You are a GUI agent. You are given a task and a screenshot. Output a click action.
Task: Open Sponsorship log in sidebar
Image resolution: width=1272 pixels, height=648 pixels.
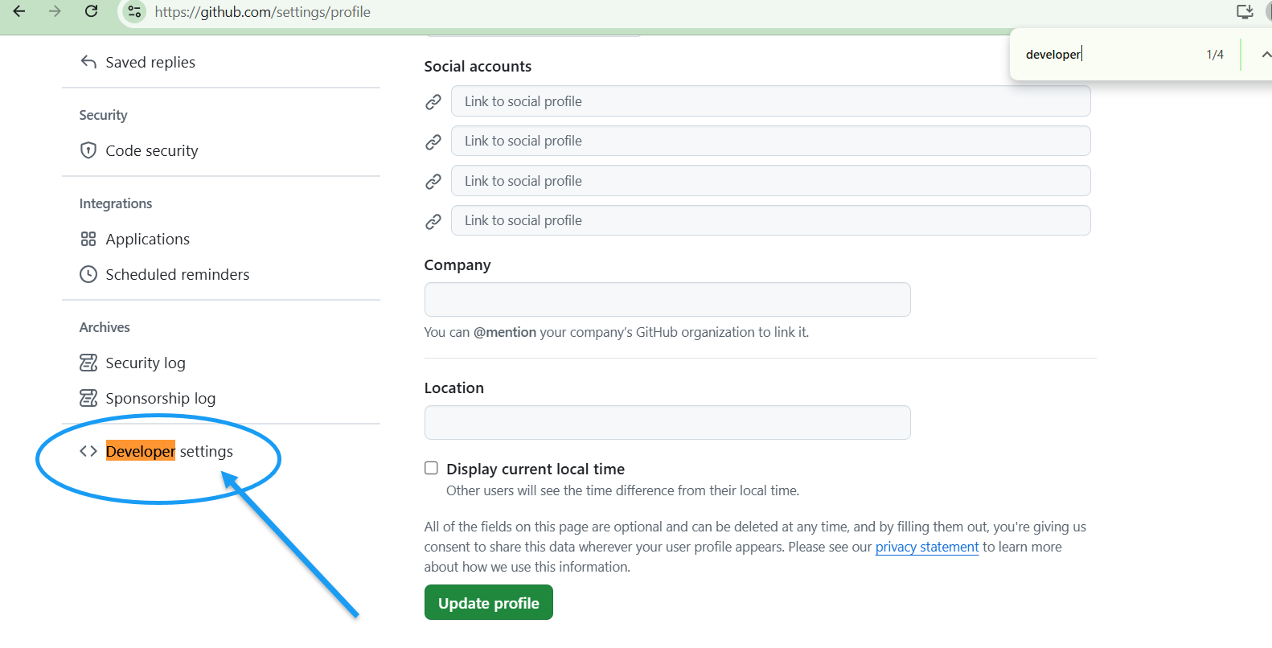[160, 399]
